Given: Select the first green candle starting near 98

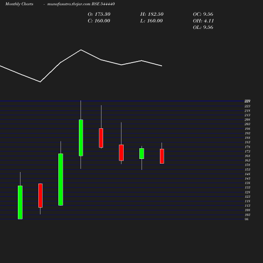Looking at the screenshot, I should click(20, 203).
